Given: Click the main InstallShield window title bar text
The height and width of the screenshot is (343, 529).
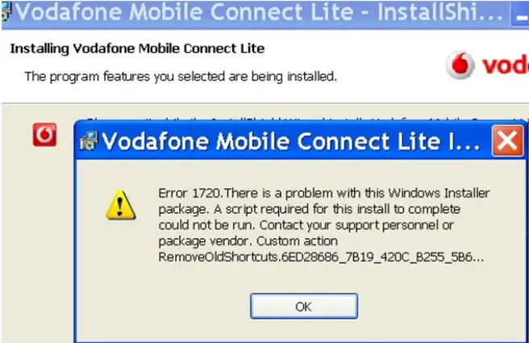Looking at the screenshot, I should tap(259, 12).
